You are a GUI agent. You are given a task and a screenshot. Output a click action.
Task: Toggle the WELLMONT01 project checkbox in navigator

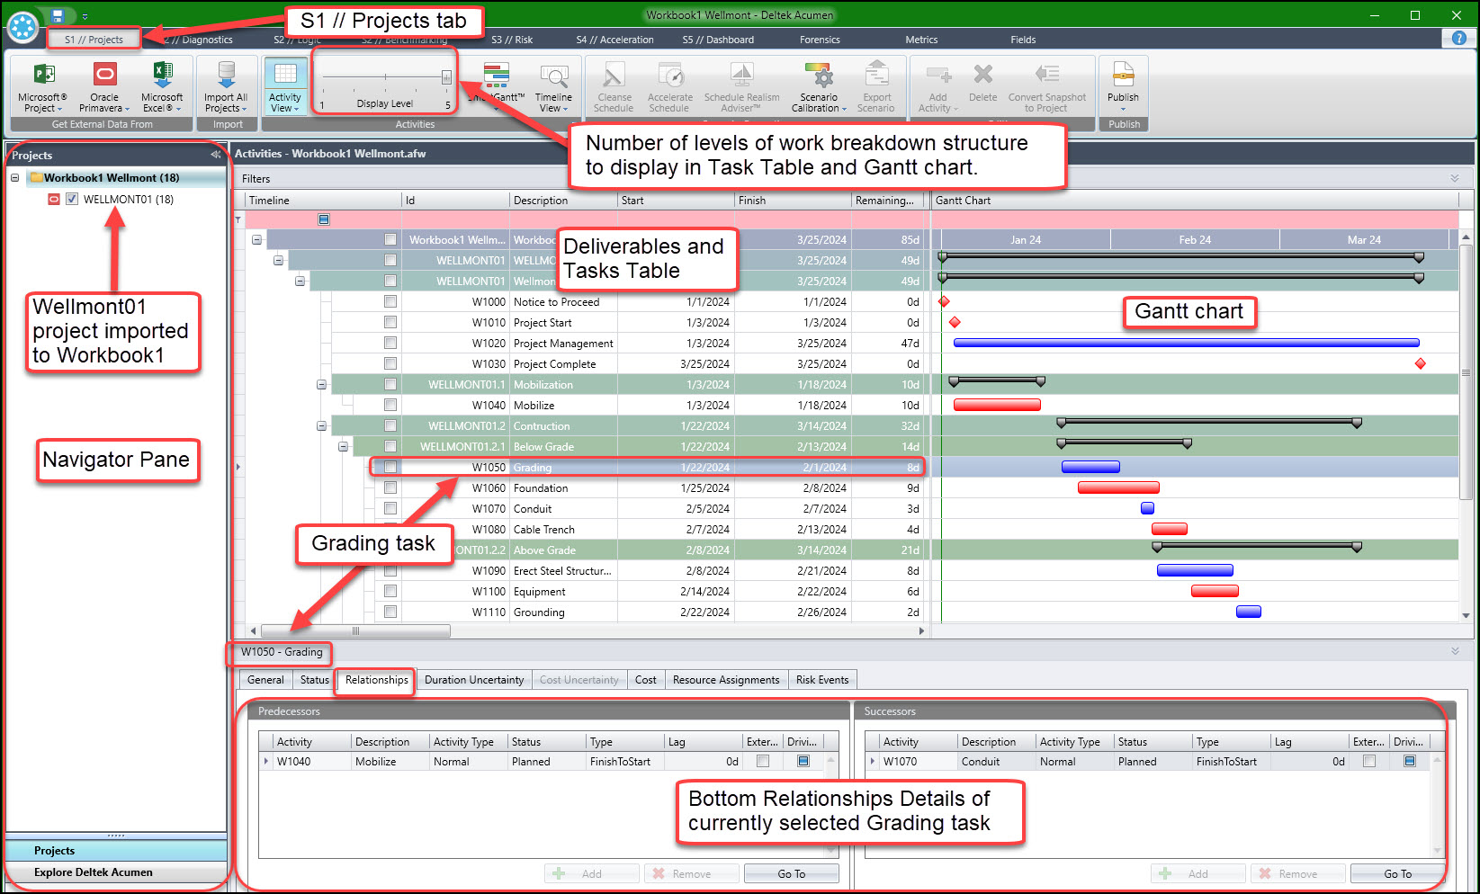pyautogui.click(x=72, y=200)
